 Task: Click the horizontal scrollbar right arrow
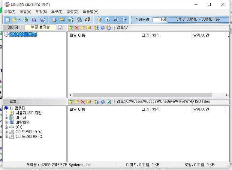(227, 95)
